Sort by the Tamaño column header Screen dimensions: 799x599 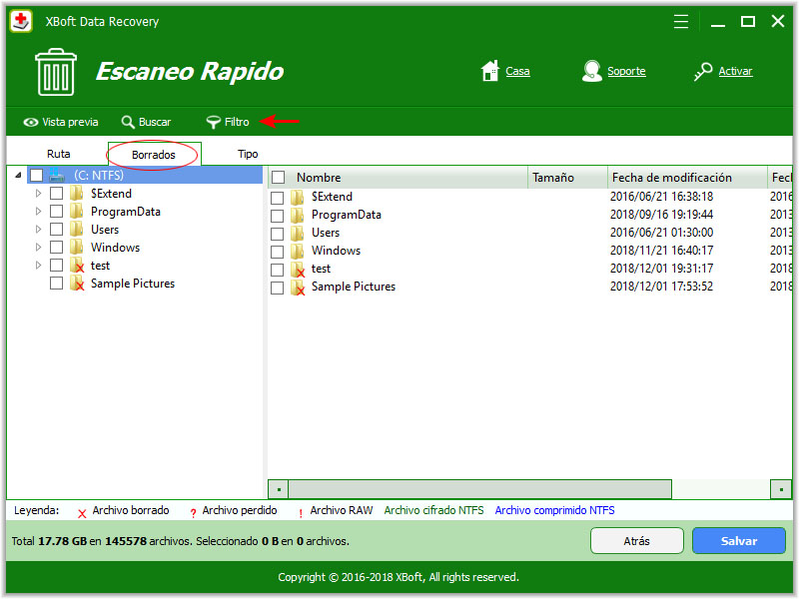(x=567, y=178)
